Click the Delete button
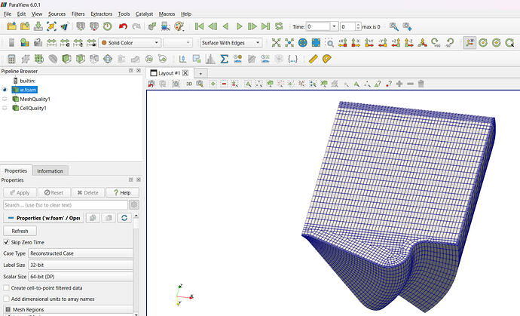 88,192
